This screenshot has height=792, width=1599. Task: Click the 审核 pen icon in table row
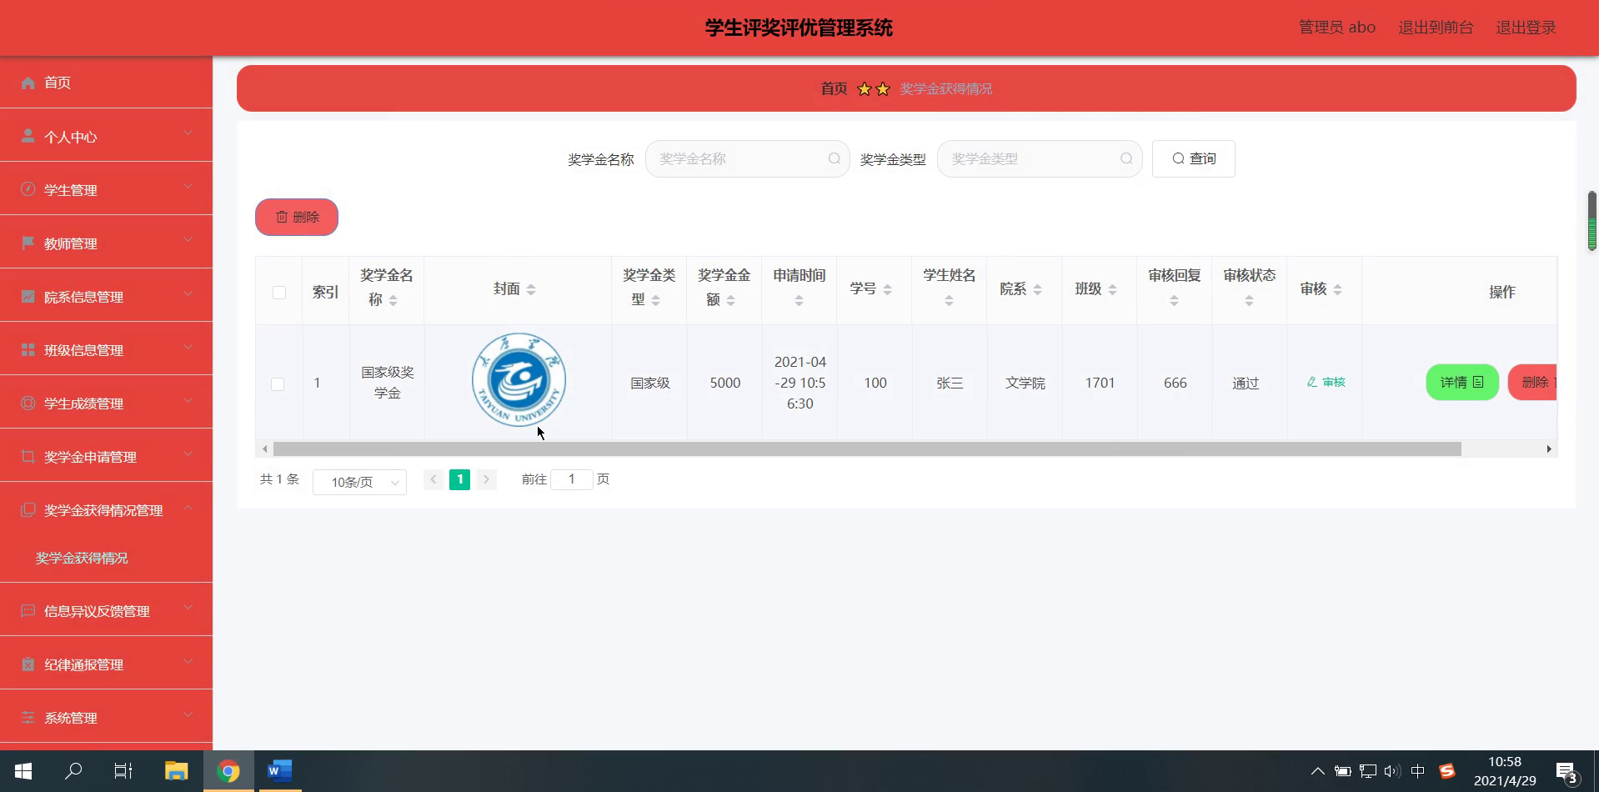[1311, 382]
